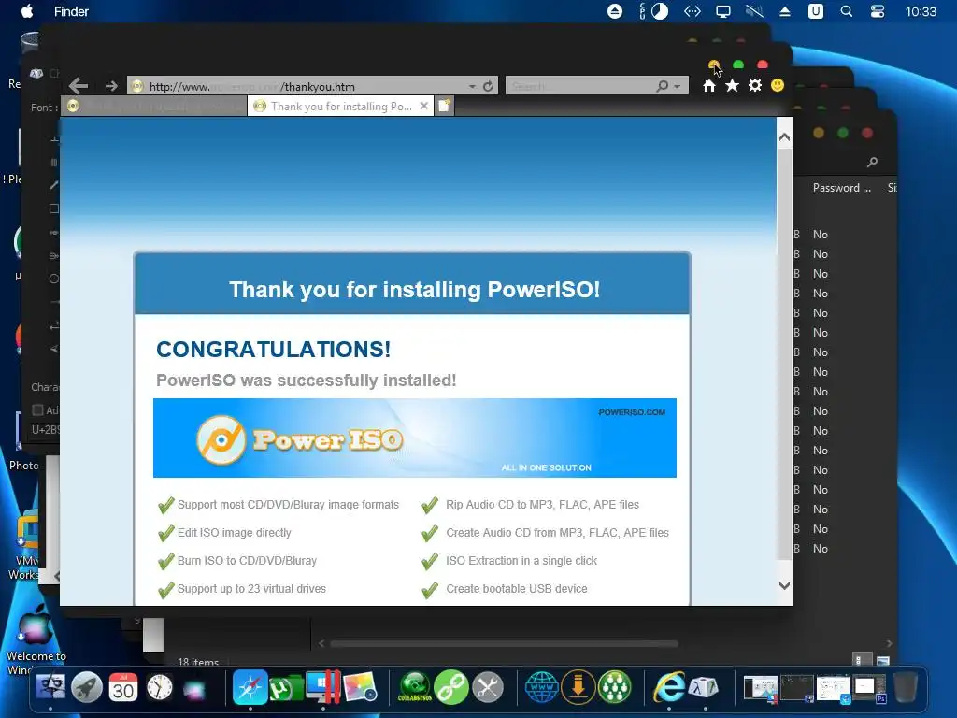Open browser Tools gear icon

click(755, 85)
